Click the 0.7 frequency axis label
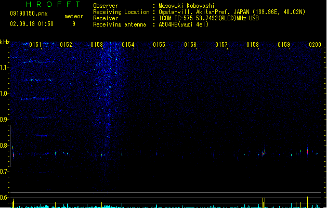Image resolution: width=327 pixels, height=208 pixels. 4,172
